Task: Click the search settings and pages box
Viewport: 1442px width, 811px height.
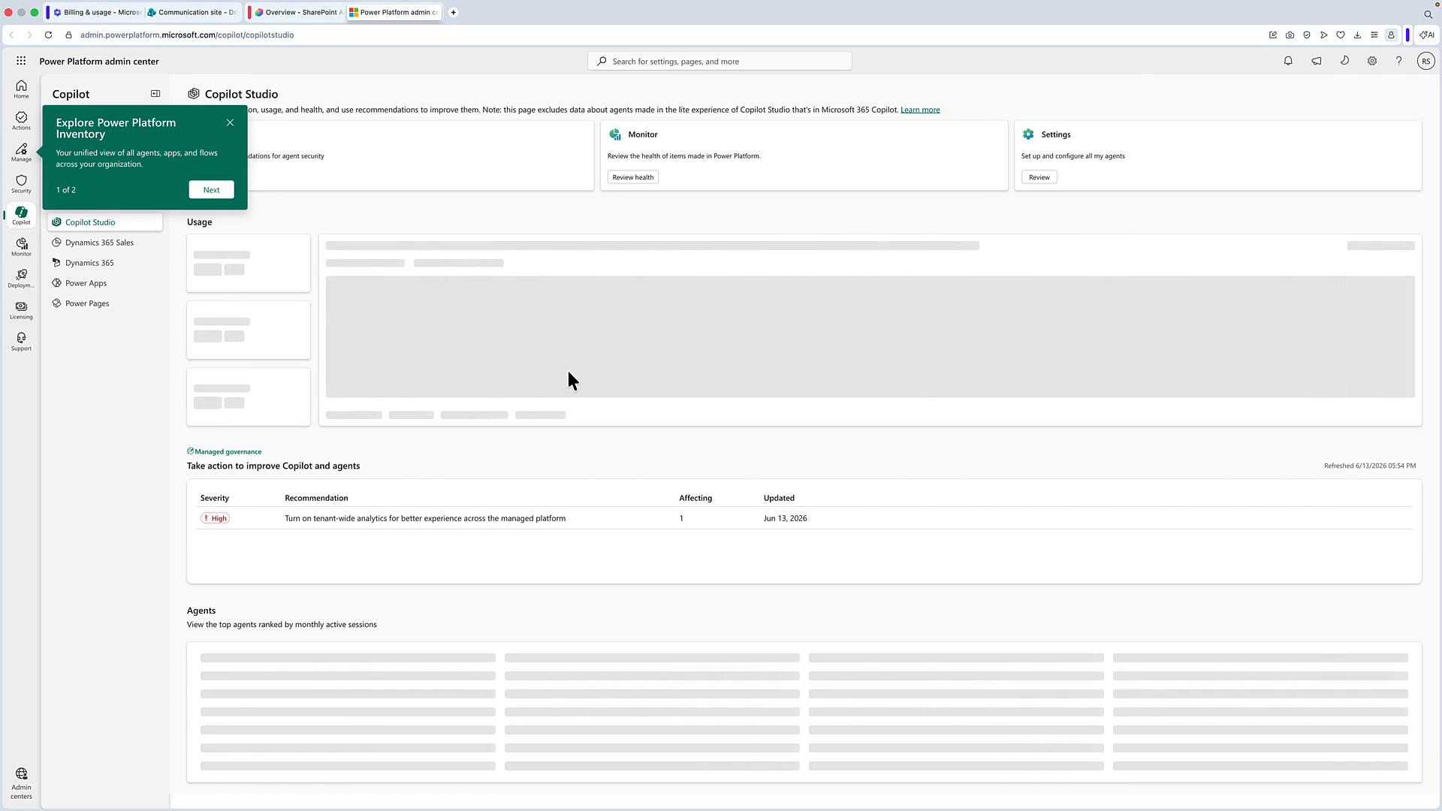Action: [x=719, y=62]
